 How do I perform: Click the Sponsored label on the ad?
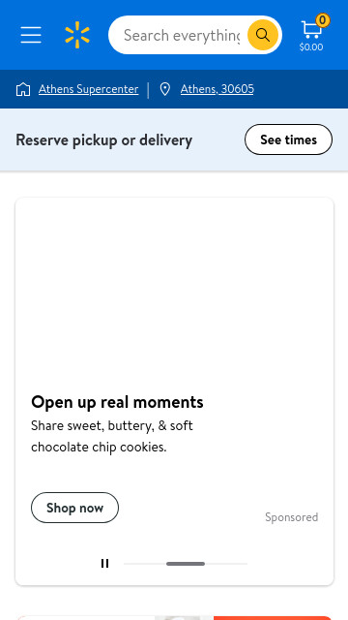292,517
